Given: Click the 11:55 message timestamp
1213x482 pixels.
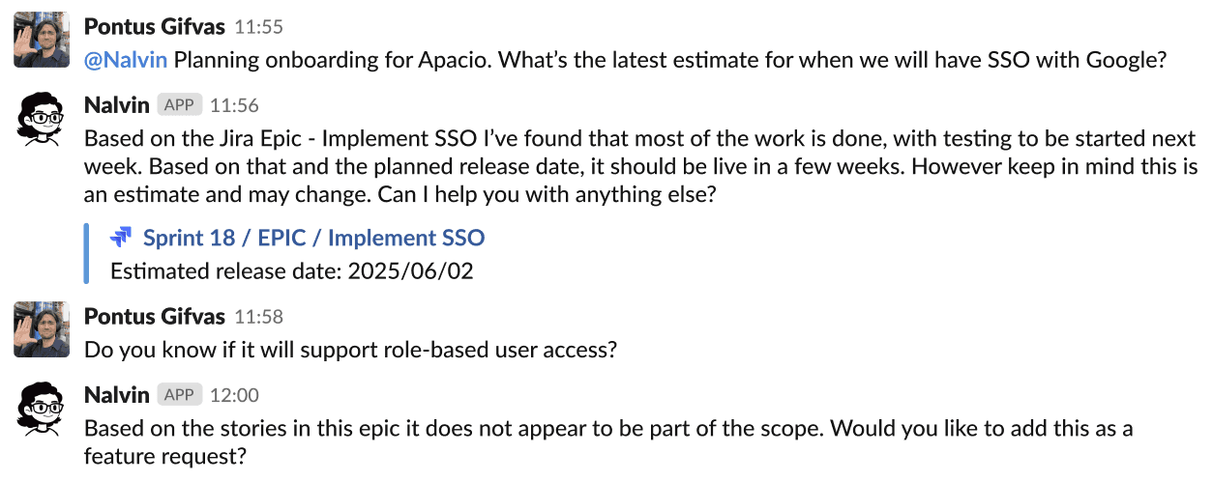Looking at the screenshot, I should point(259,27).
